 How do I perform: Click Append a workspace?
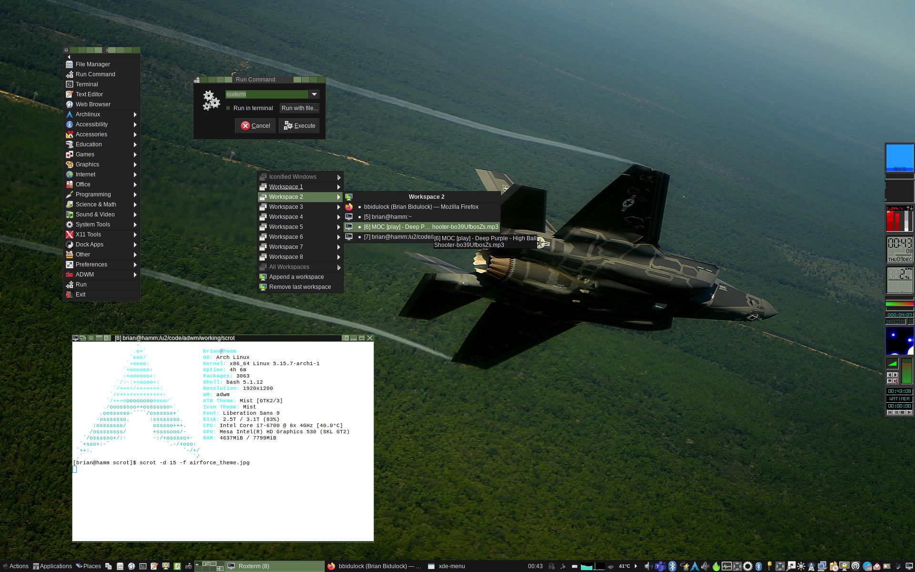tap(300, 277)
